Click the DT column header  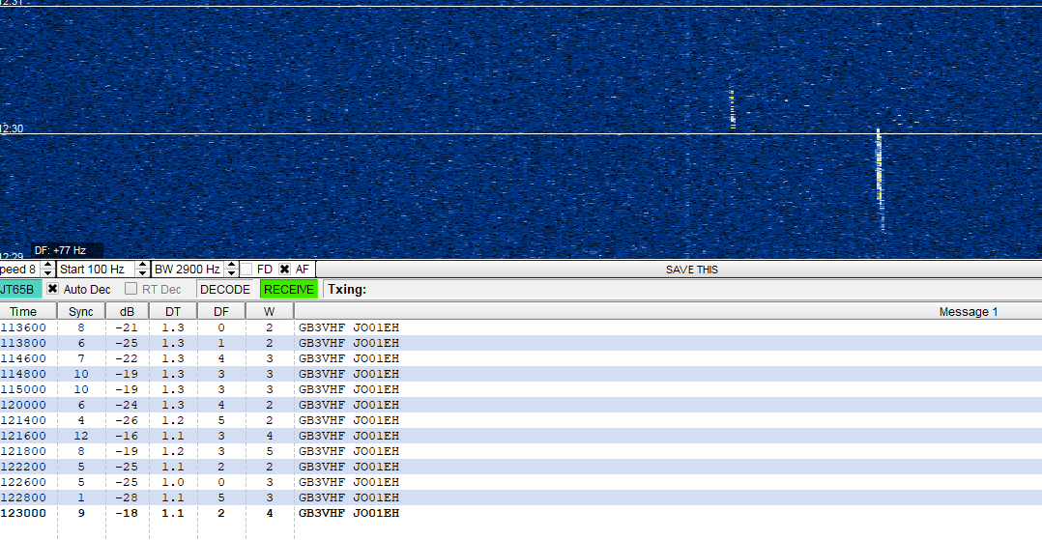[x=173, y=311]
